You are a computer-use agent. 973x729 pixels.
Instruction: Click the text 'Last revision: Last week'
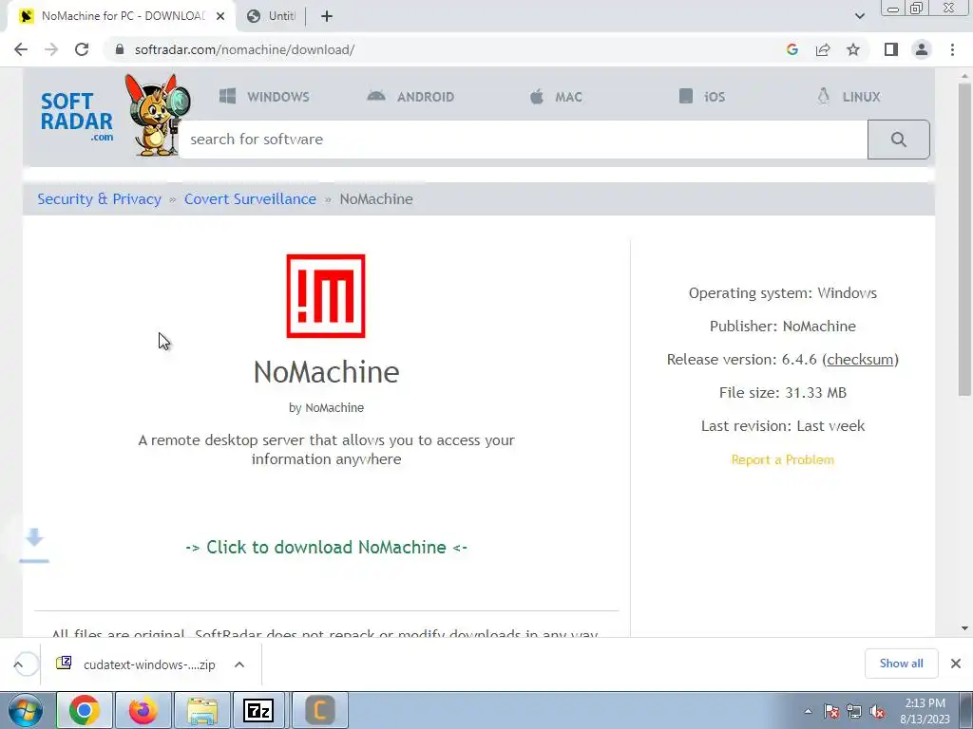coord(783,426)
